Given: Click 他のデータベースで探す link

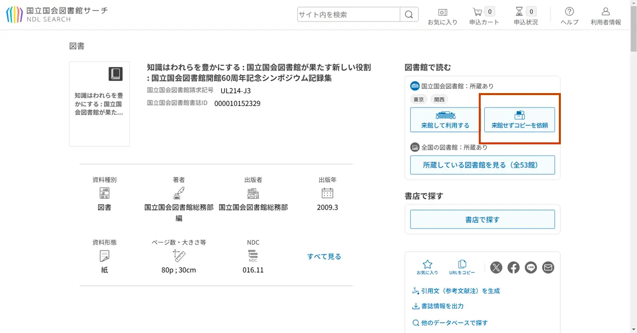Looking at the screenshot, I should [x=450, y=323].
